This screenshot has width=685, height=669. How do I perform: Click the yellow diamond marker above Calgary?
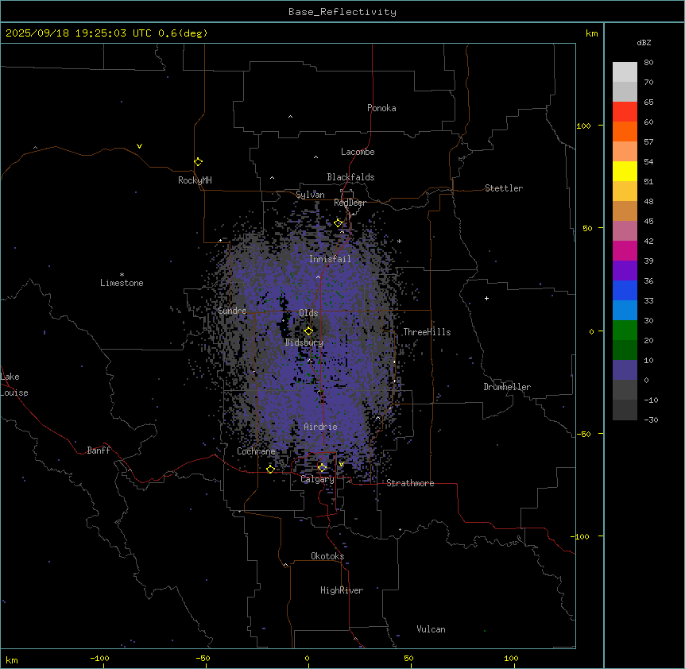322,467
